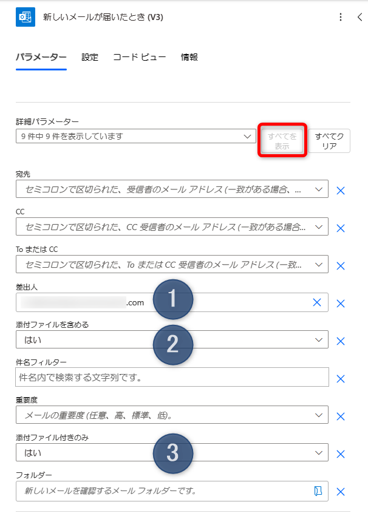
Task: Switch to the コード ビュー tab
Action: (x=139, y=57)
